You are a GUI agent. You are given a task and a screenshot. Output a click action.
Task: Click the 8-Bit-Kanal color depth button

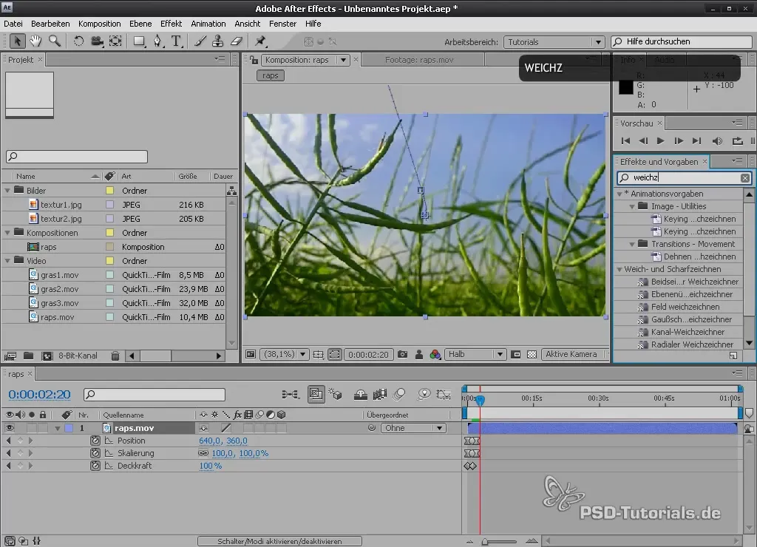pyautogui.click(x=78, y=356)
